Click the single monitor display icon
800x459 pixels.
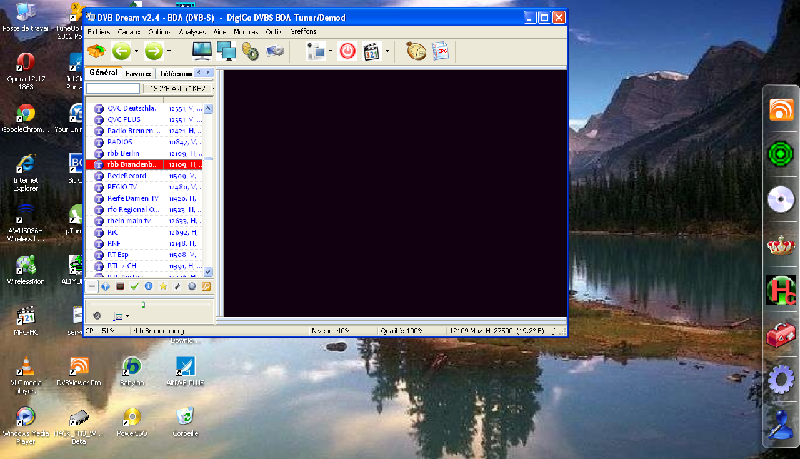pyautogui.click(x=201, y=51)
